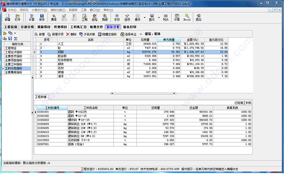Run the 自检 self-check toolbar icon

click(95, 18)
